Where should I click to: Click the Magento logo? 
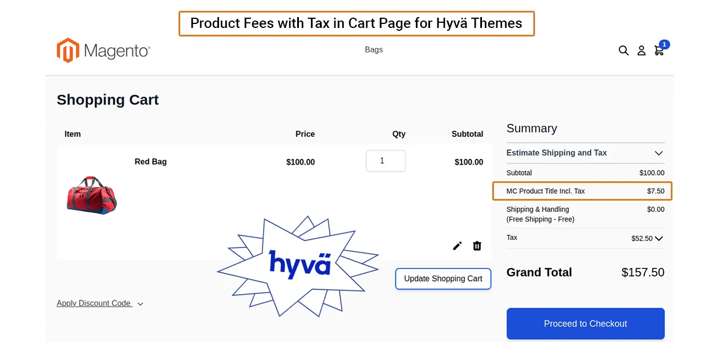(103, 51)
